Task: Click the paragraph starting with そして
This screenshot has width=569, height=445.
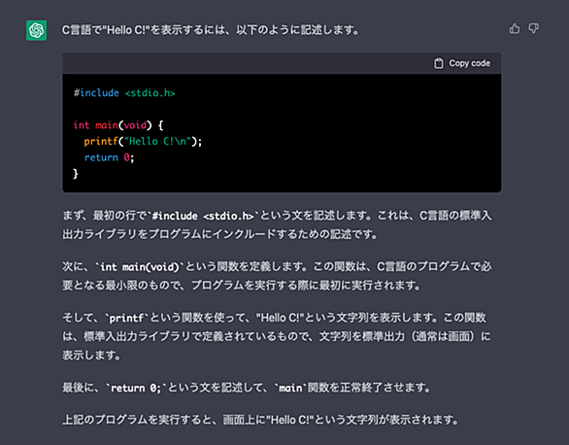Action: click(277, 336)
